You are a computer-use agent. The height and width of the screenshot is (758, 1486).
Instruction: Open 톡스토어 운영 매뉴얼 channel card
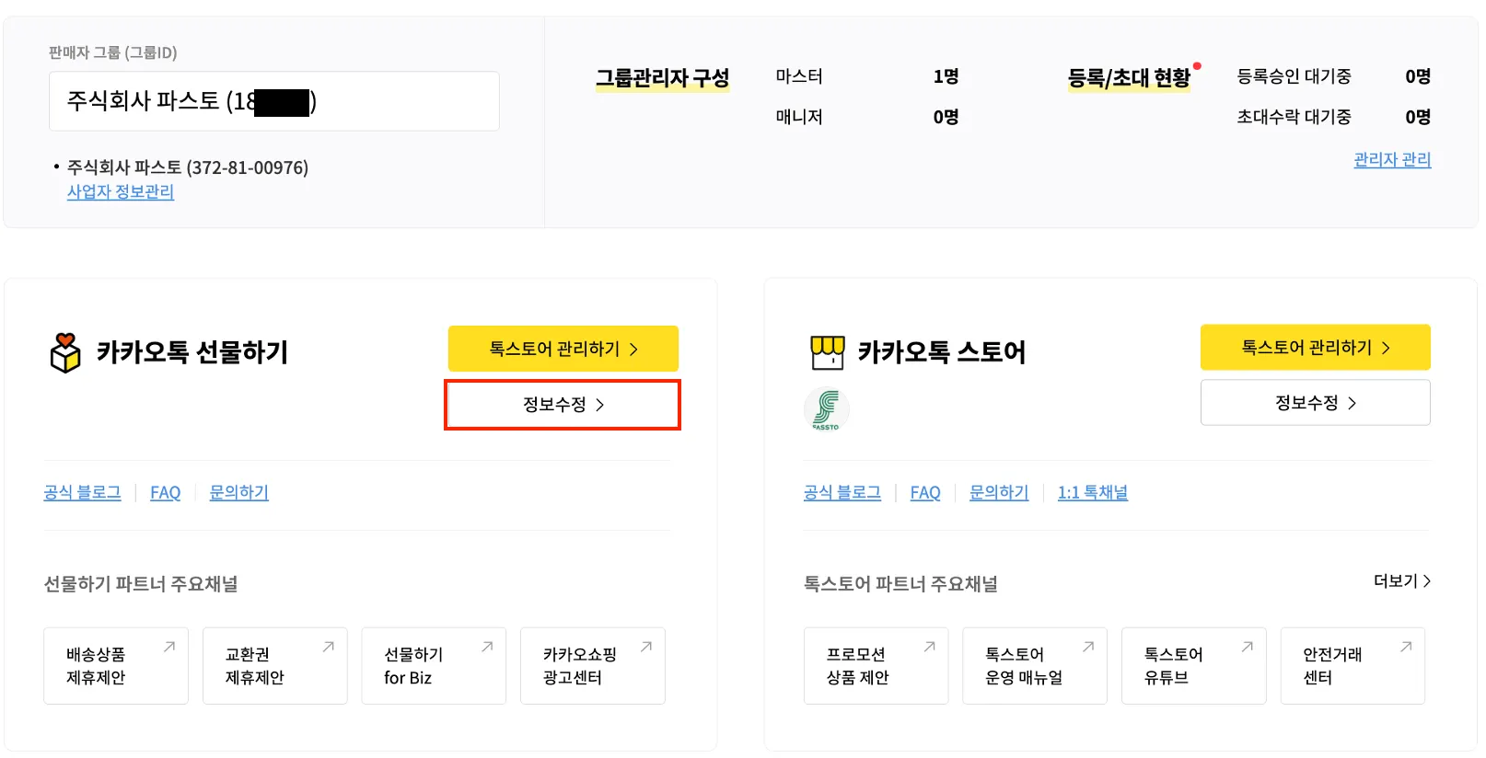pyautogui.click(x=1034, y=666)
